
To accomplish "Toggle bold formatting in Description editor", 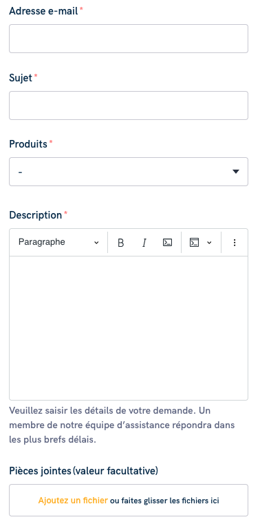I will [x=120, y=243].
